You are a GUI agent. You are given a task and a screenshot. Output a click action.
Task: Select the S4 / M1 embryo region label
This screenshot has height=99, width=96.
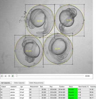69,20
